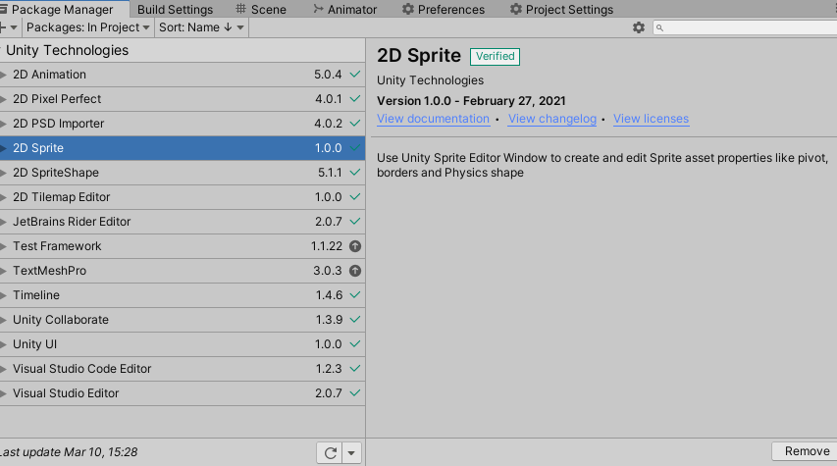The height and width of the screenshot is (466, 837).
Task: Open the Animator tab
Action: (x=343, y=9)
